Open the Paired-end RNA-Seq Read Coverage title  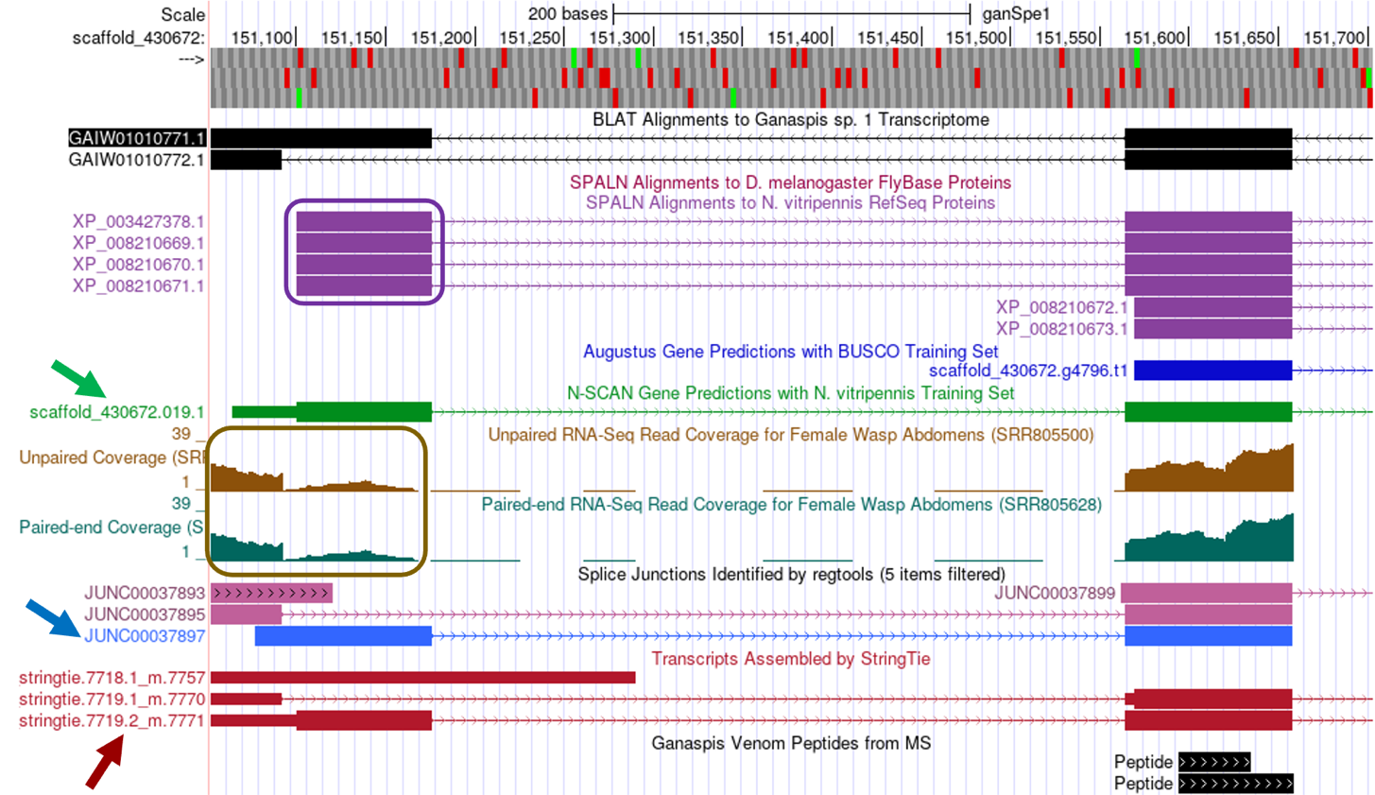pyautogui.click(x=792, y=505)
